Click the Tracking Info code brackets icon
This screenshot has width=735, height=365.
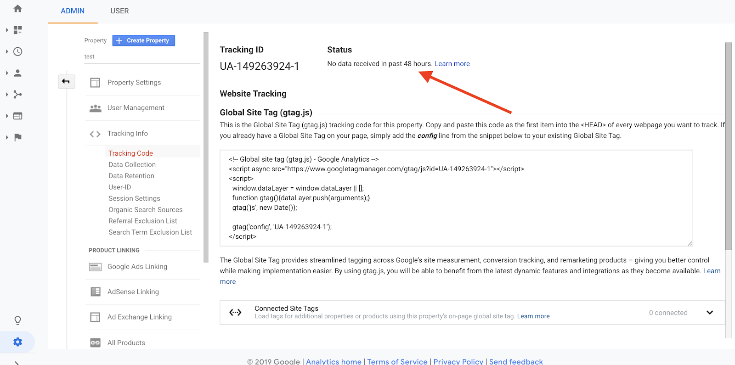coord(95,134)
